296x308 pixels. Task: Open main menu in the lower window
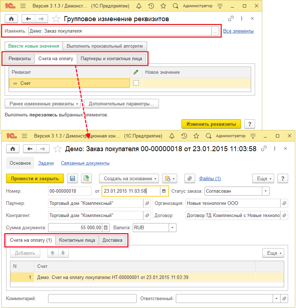[24, 136]
